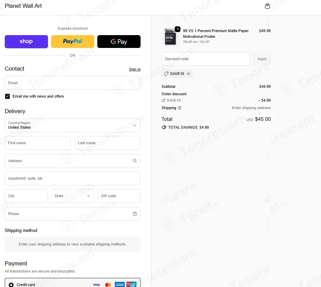The width and height of the screenshot is (321, 287).
Task: Click the order discount SAVE10 tag icon
Action: pyautogui.click(x=163, y=100)
